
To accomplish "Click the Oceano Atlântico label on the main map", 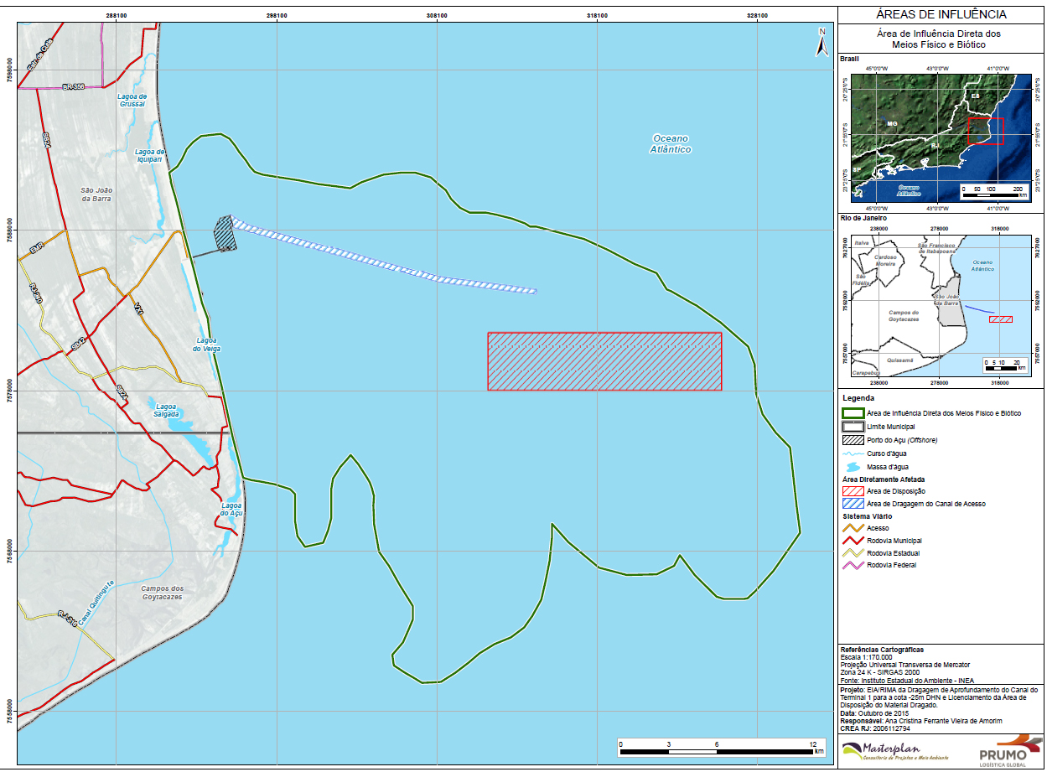I will [x=671, y=144].
